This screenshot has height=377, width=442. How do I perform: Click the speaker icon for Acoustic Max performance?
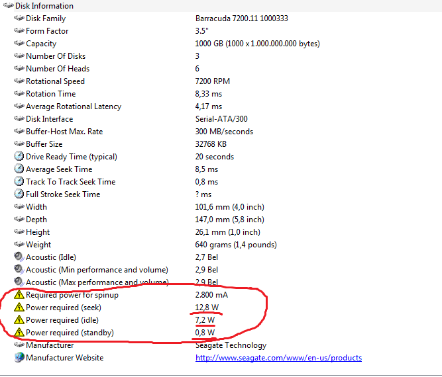pos(19,282)
